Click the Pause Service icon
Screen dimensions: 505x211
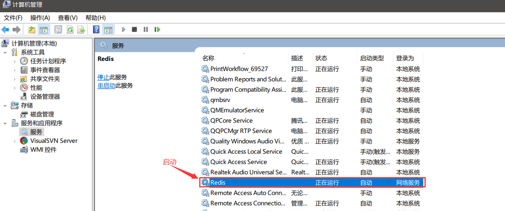tap(146, 30)
